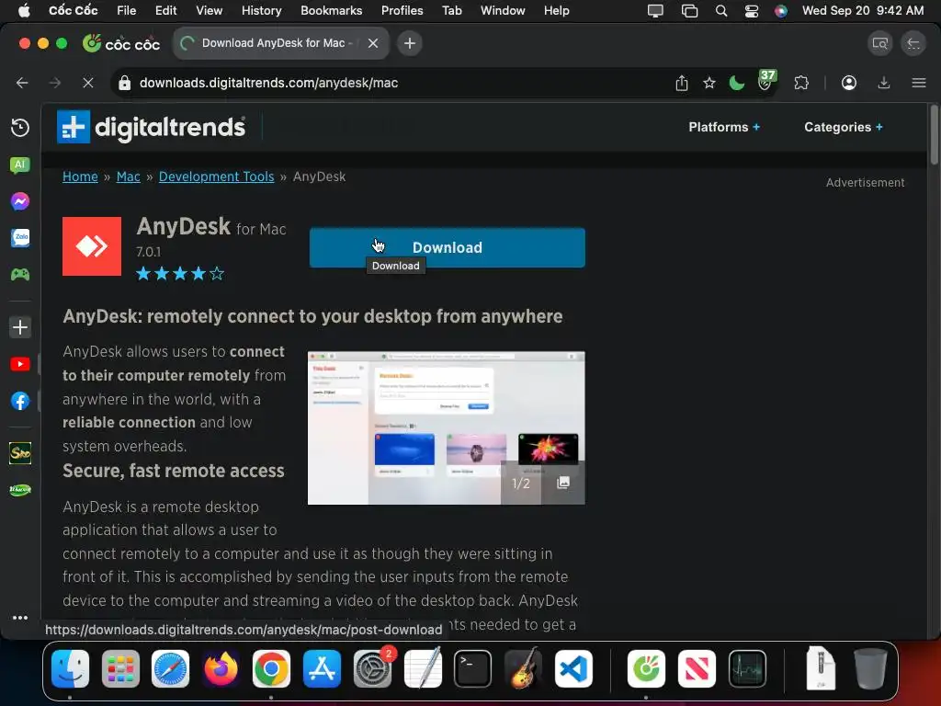
Task: Open the Profiles menu
Action: [402, 10]
